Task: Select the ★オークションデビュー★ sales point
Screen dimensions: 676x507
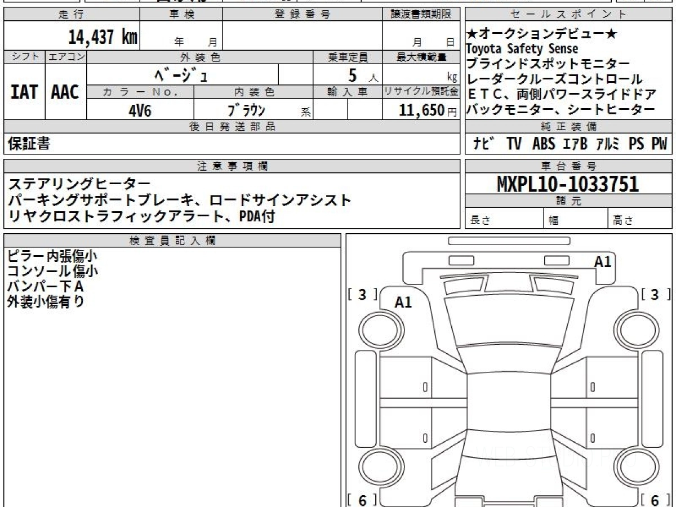Action: (542, 34)
